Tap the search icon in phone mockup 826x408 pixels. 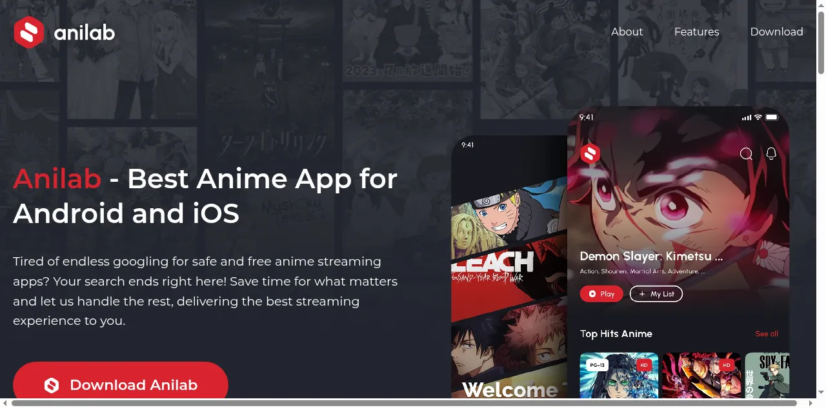(746, 153)
